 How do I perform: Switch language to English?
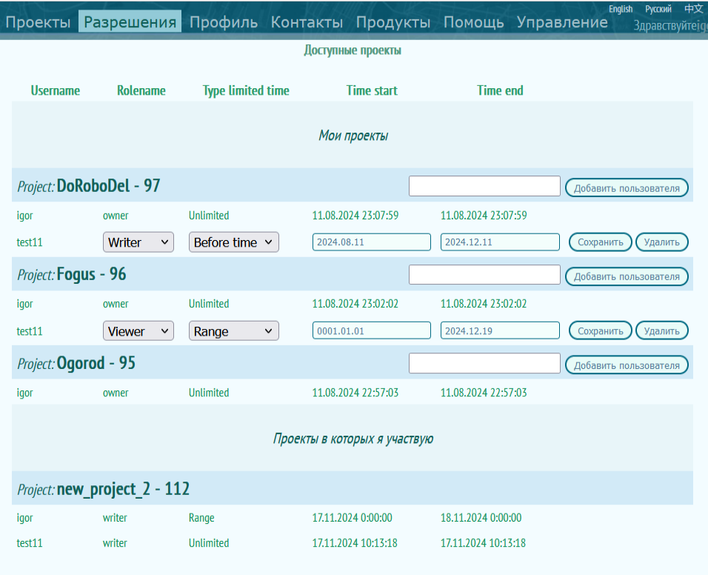(x=620, y=9)
